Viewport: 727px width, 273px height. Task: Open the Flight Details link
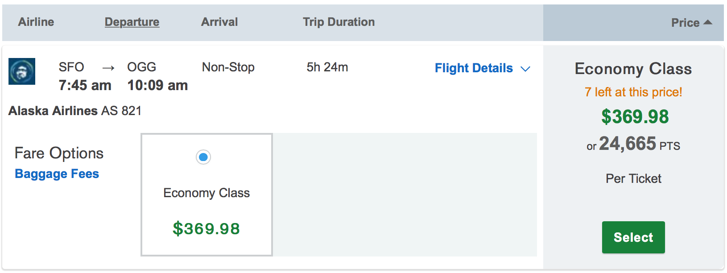click(474, 68)
